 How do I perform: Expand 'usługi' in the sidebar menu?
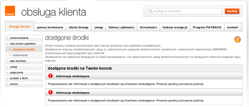pos(24,67)
